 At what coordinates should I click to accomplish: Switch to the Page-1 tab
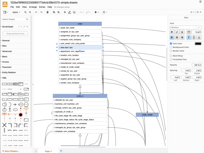pos(48,151)
